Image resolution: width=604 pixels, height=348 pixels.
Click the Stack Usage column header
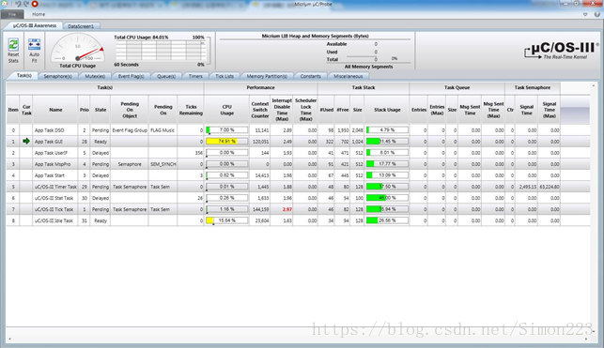387,110
